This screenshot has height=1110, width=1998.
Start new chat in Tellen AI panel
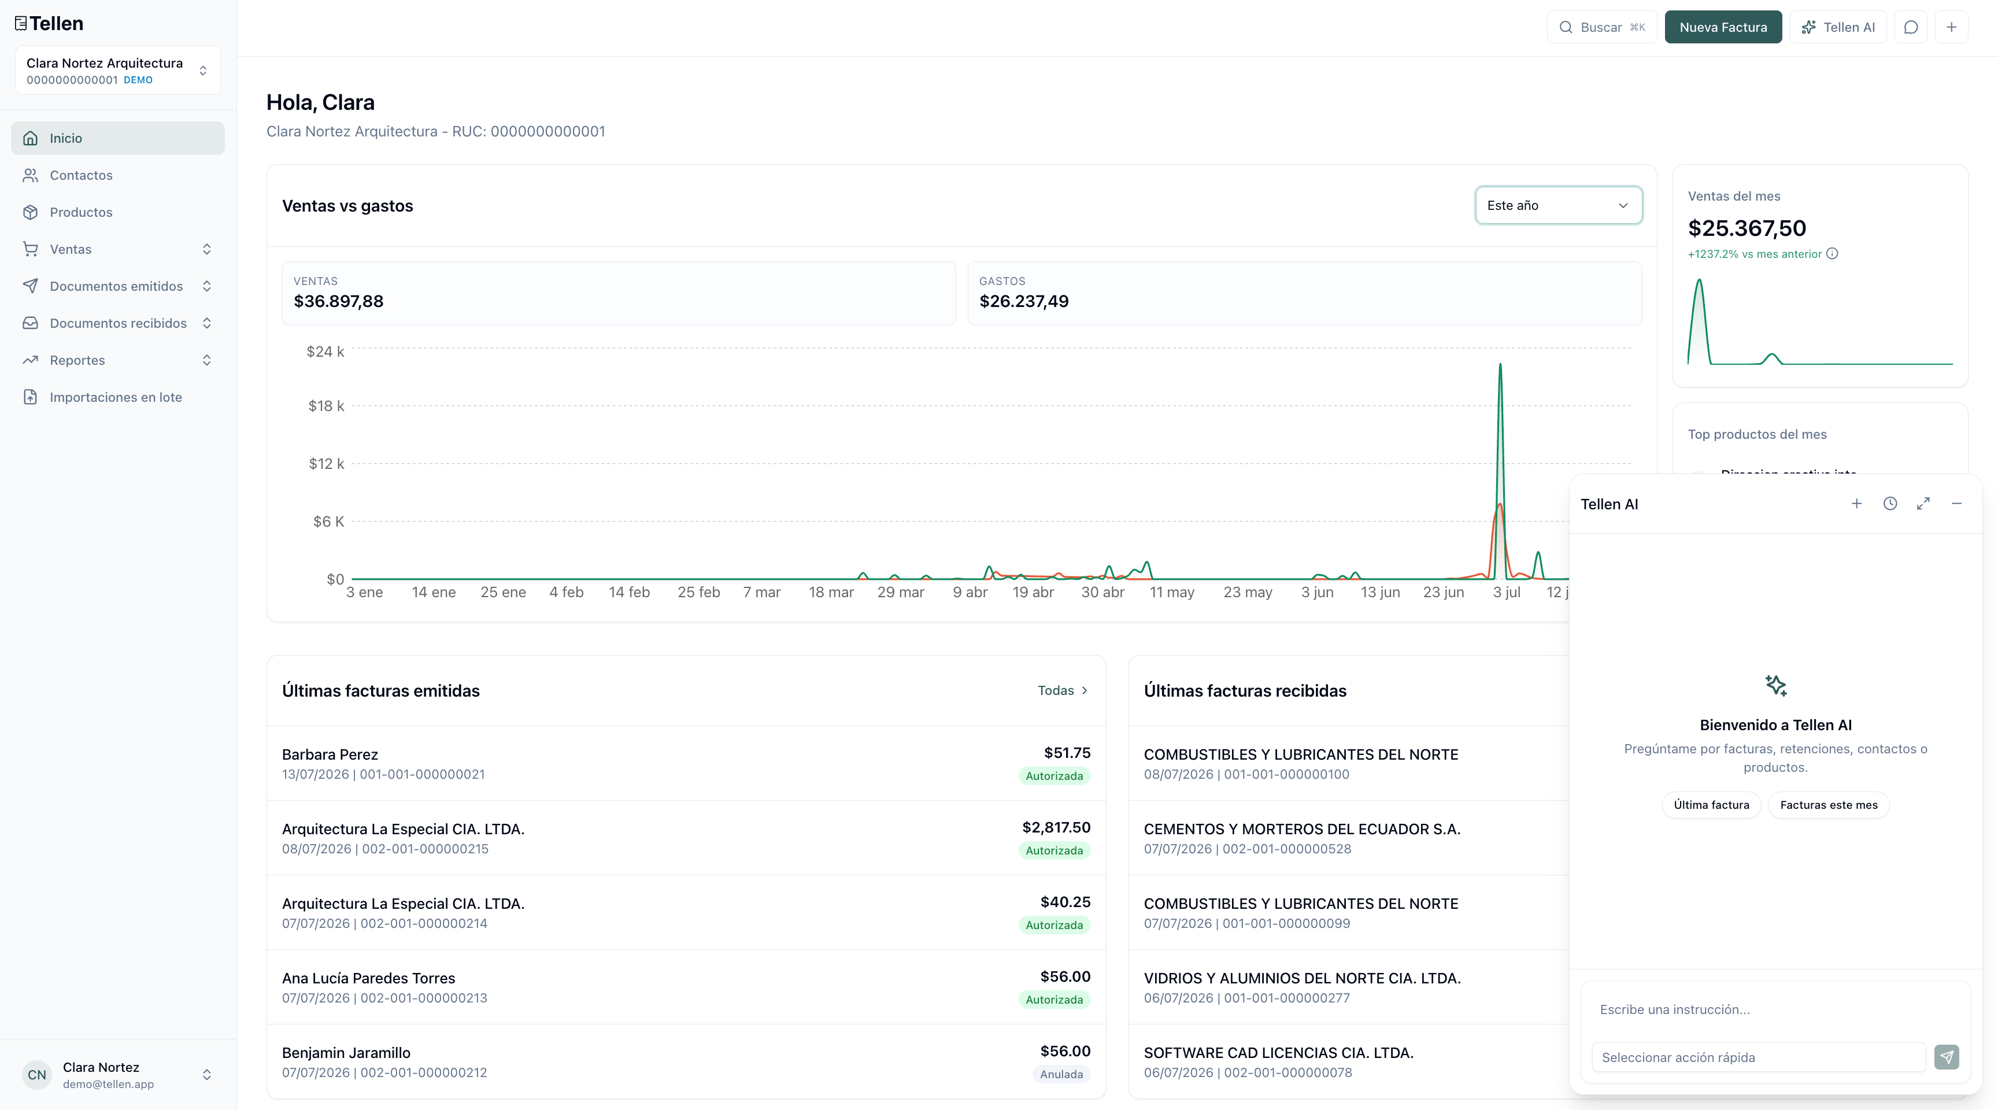[x=1857, y=504]
